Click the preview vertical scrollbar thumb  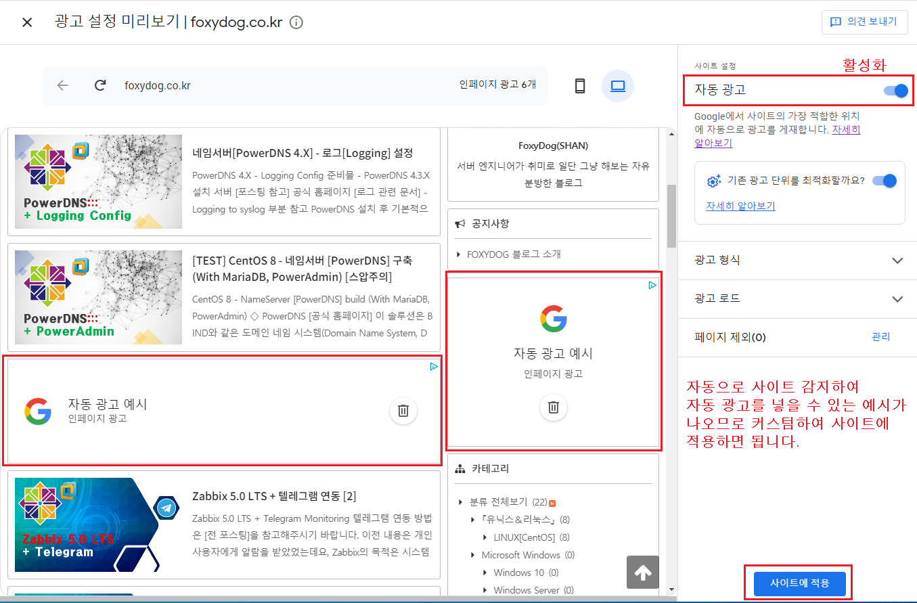pos(671,216)
